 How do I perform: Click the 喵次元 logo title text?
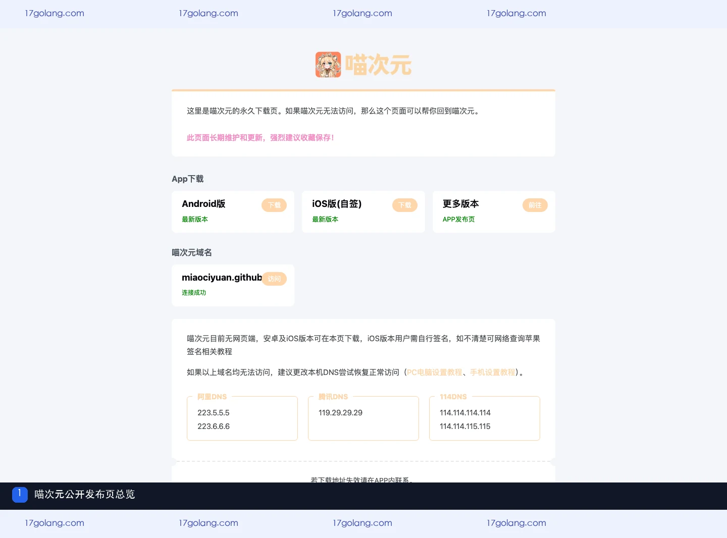[378, 65]
